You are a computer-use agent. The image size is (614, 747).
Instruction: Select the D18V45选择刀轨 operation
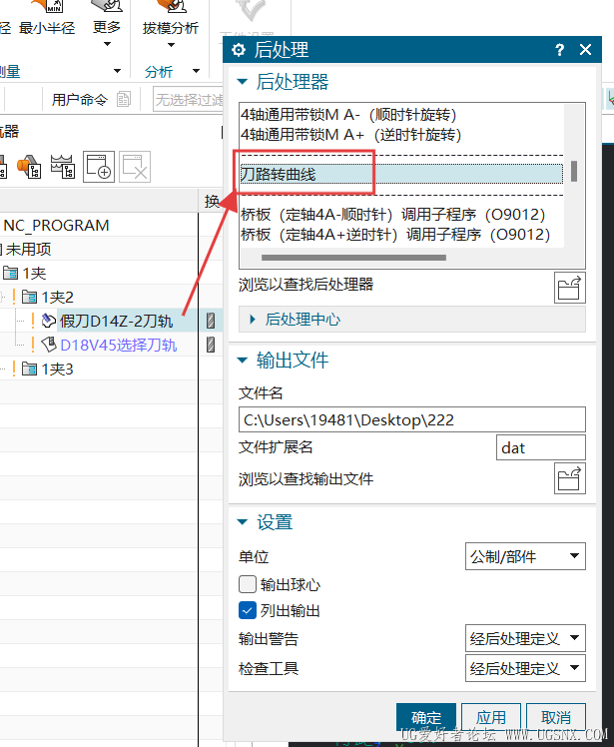(x=119, y=345)
